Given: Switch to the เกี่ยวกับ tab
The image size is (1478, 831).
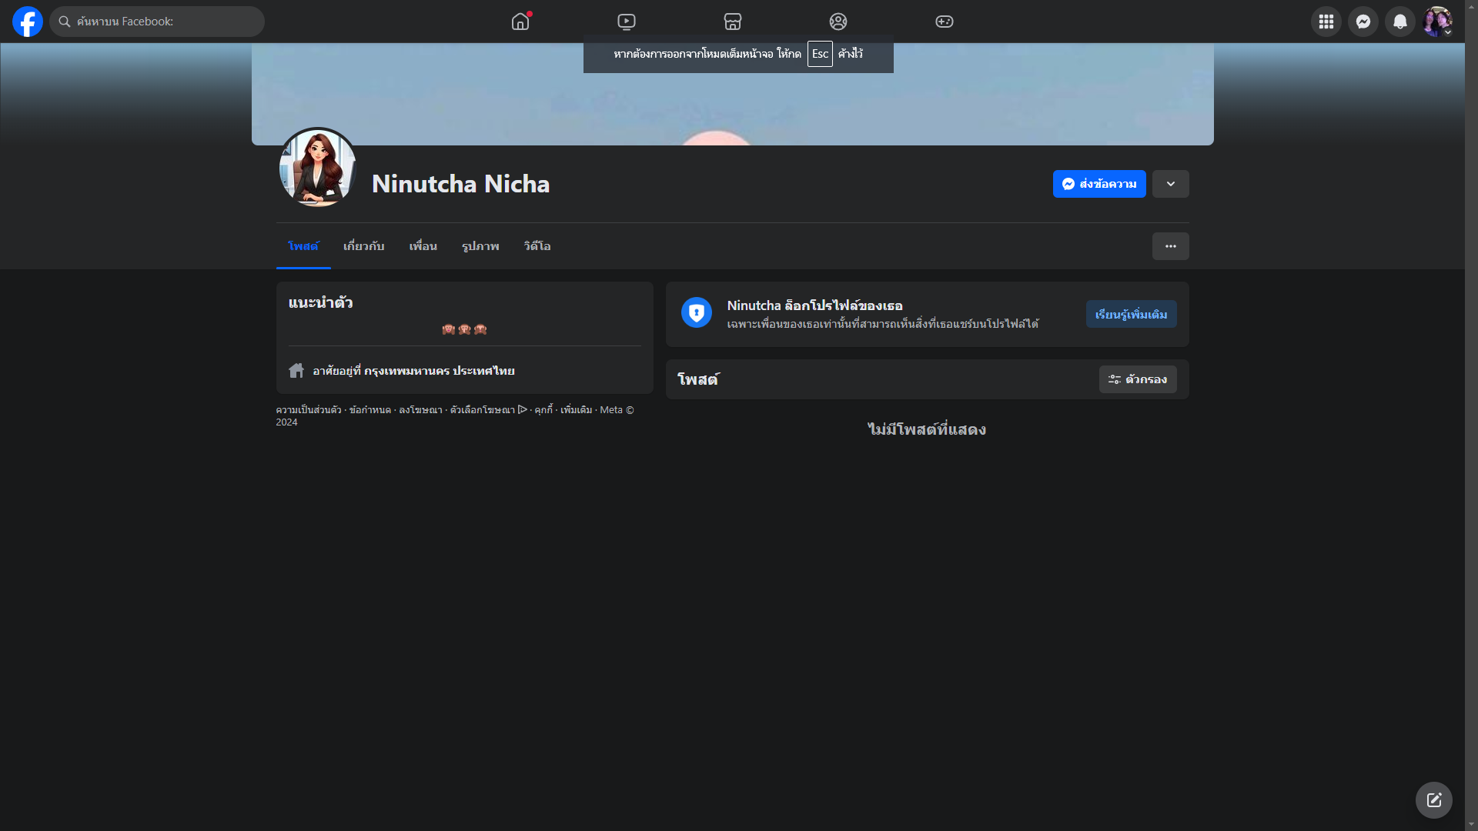Looking at the screenshot, I should pyautogui.click(x=363, y=246).
